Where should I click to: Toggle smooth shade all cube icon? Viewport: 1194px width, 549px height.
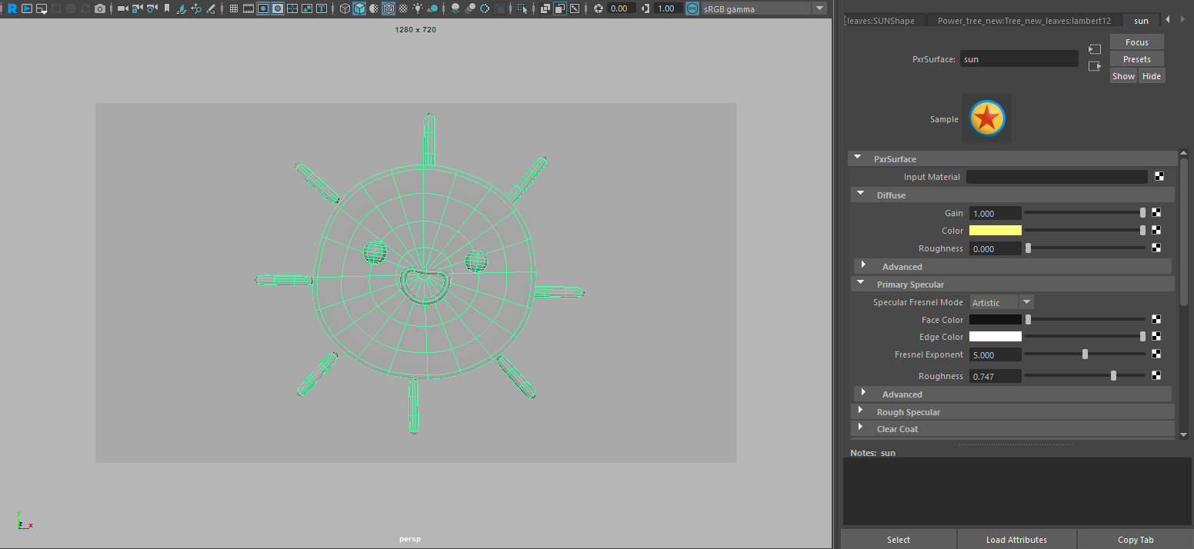[359, 8]
